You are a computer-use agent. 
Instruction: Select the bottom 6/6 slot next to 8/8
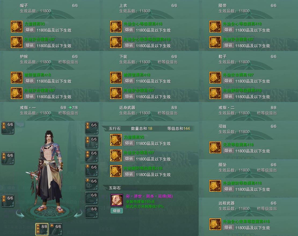(x=56, y=229)
